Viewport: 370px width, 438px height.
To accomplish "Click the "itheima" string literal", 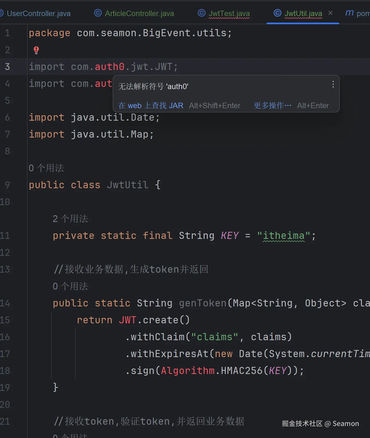I will point(284,236).
